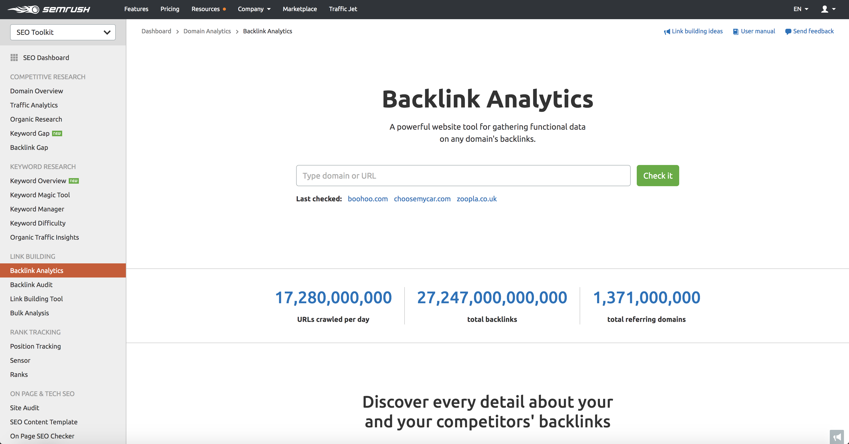This screenshot has width=849, height=444.
Task: Open the Pricing menu item
Action: [x=170, y=9]
